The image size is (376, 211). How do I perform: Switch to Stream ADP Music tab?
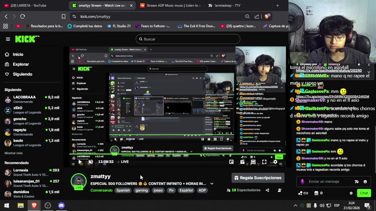click(170, 6)
